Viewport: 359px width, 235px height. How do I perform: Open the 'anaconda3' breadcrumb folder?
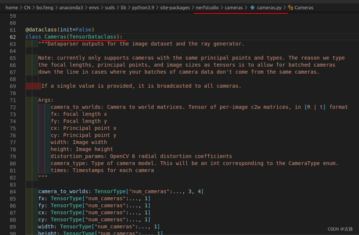71,7
